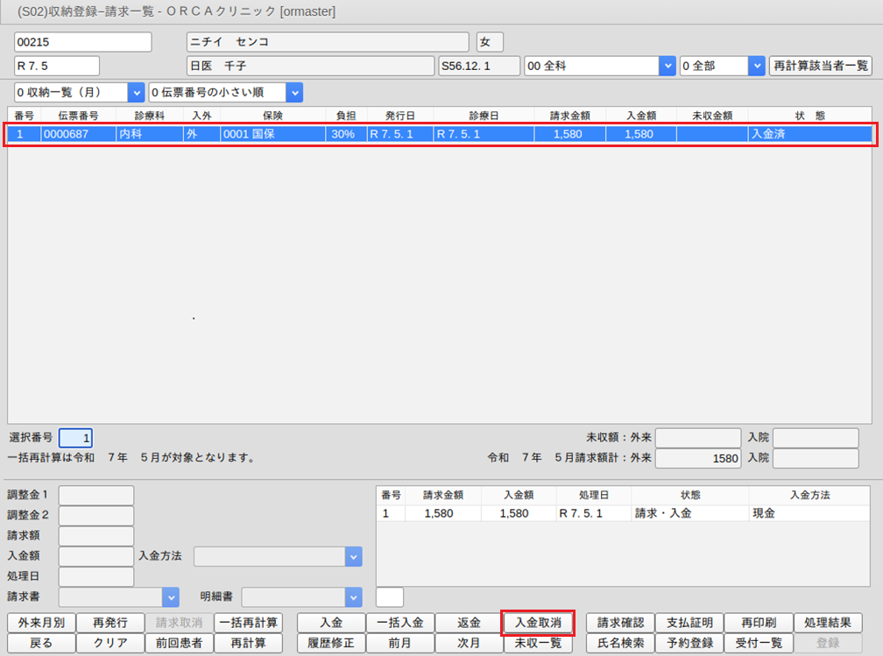Open the 入金方法 dropdown
This screenshot has width=883, height=656.
[353, 556]
